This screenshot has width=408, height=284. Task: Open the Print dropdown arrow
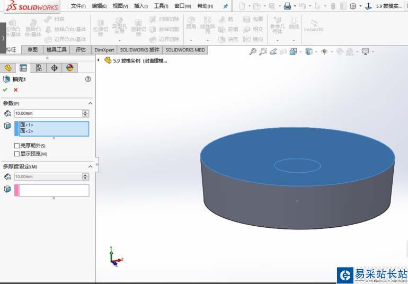295,6
